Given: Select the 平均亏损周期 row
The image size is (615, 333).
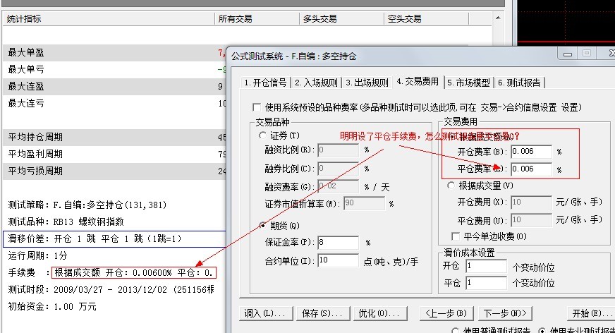Looking at the screenshot, I should pos(114,171).
